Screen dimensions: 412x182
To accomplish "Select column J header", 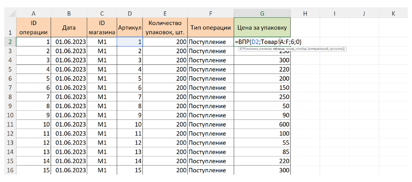I will click(364, 13).
